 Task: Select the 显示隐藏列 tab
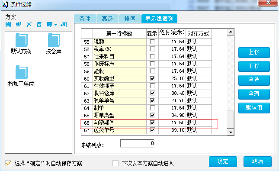click(x=159, y=19)
